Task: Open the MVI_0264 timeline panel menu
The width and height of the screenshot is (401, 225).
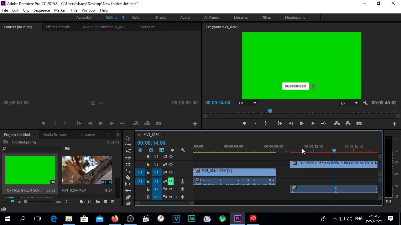Action: (164, 135)
